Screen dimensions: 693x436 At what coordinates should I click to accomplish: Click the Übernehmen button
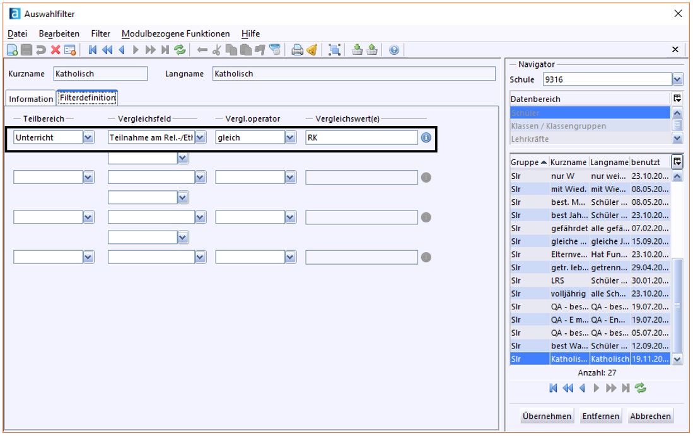tap(547, 416)
